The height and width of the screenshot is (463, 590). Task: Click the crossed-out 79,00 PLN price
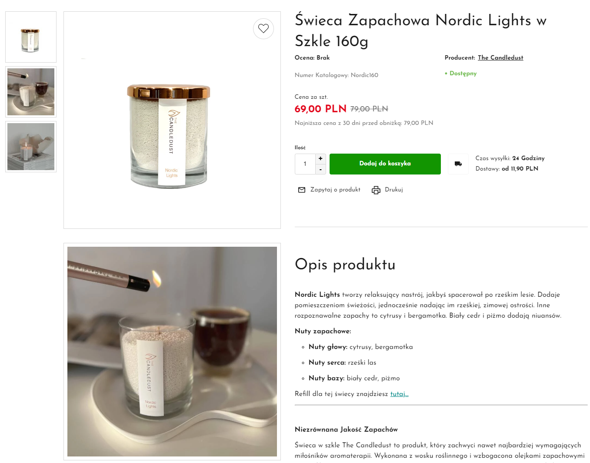point(369,109)
